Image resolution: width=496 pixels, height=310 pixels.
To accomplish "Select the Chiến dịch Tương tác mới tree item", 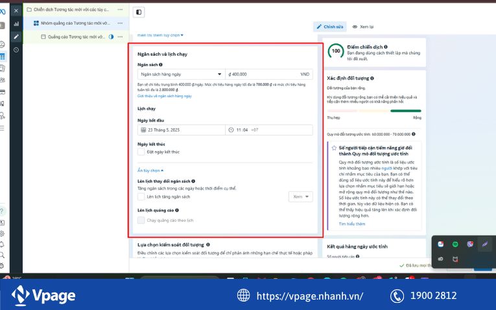I will click(x=71, y=10).
